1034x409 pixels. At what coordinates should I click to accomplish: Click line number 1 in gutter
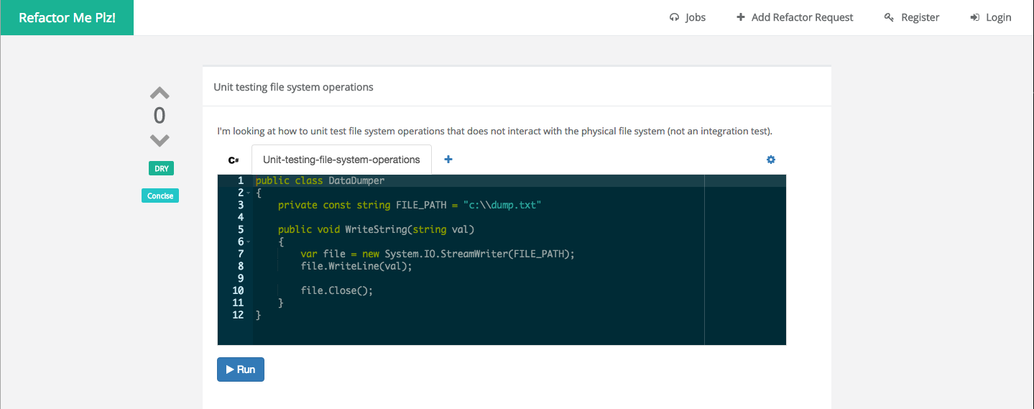pos(241,180)
